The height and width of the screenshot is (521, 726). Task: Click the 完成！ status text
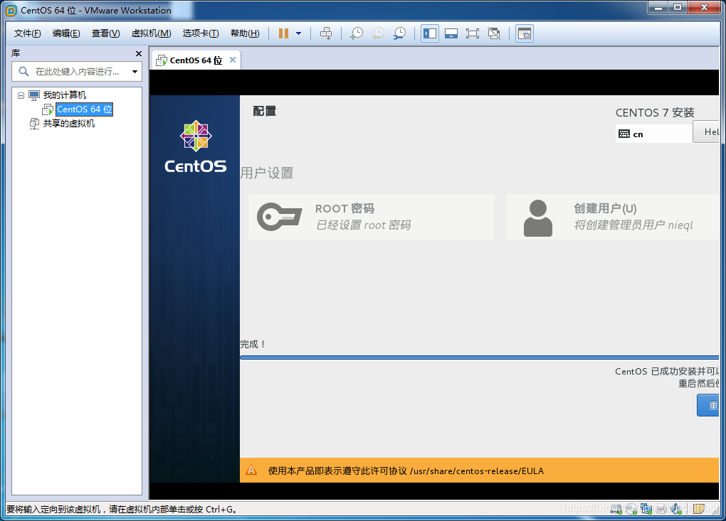pyautogui.click(x=253, y=345)
